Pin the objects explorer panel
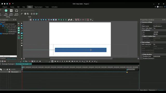Viewport: 166px width, 93px height. (14, 20)
